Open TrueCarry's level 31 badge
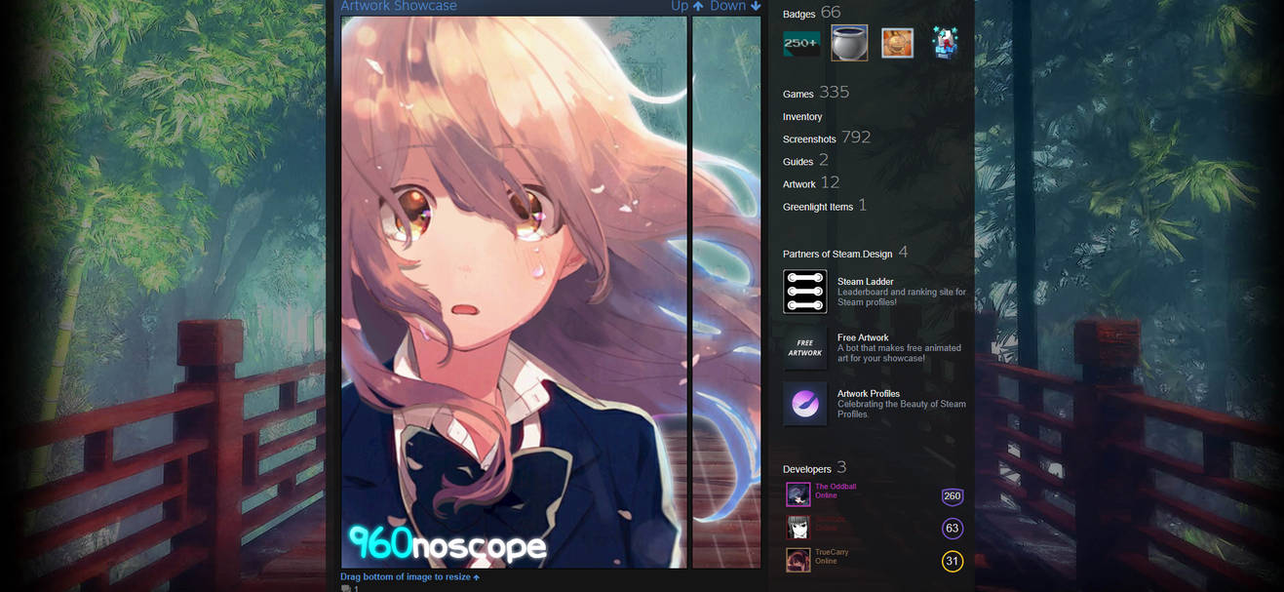This screenshot has height=592, width=1284. (x=953, y=561)
